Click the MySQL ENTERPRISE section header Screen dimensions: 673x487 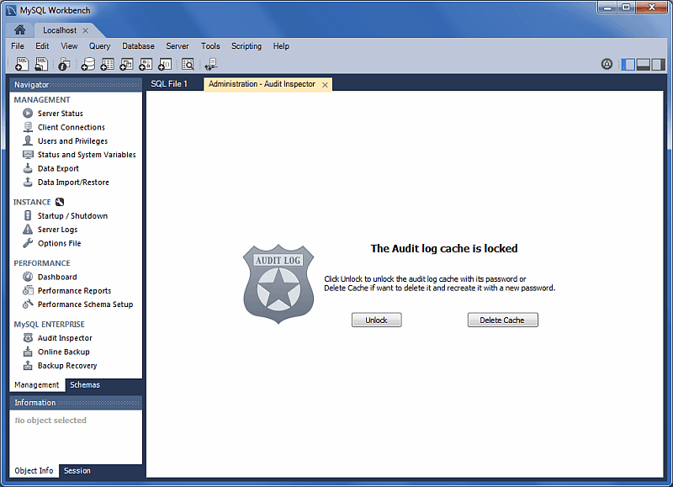pos(49,325)
